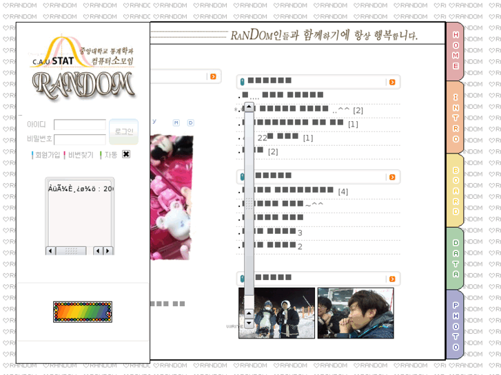501x375 pixels.
Task: Click the 중앙대학교 통계학과 컴퓨터소모임 title text
Action: click(x=107, y=56)
